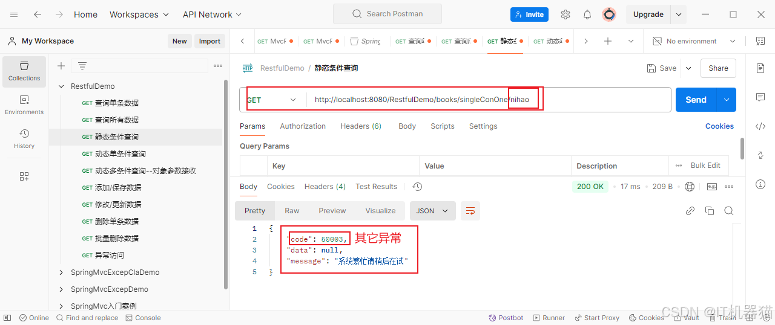Screen dimensions: 775x325
Task: Click the Send button
Action: point(696,100)
